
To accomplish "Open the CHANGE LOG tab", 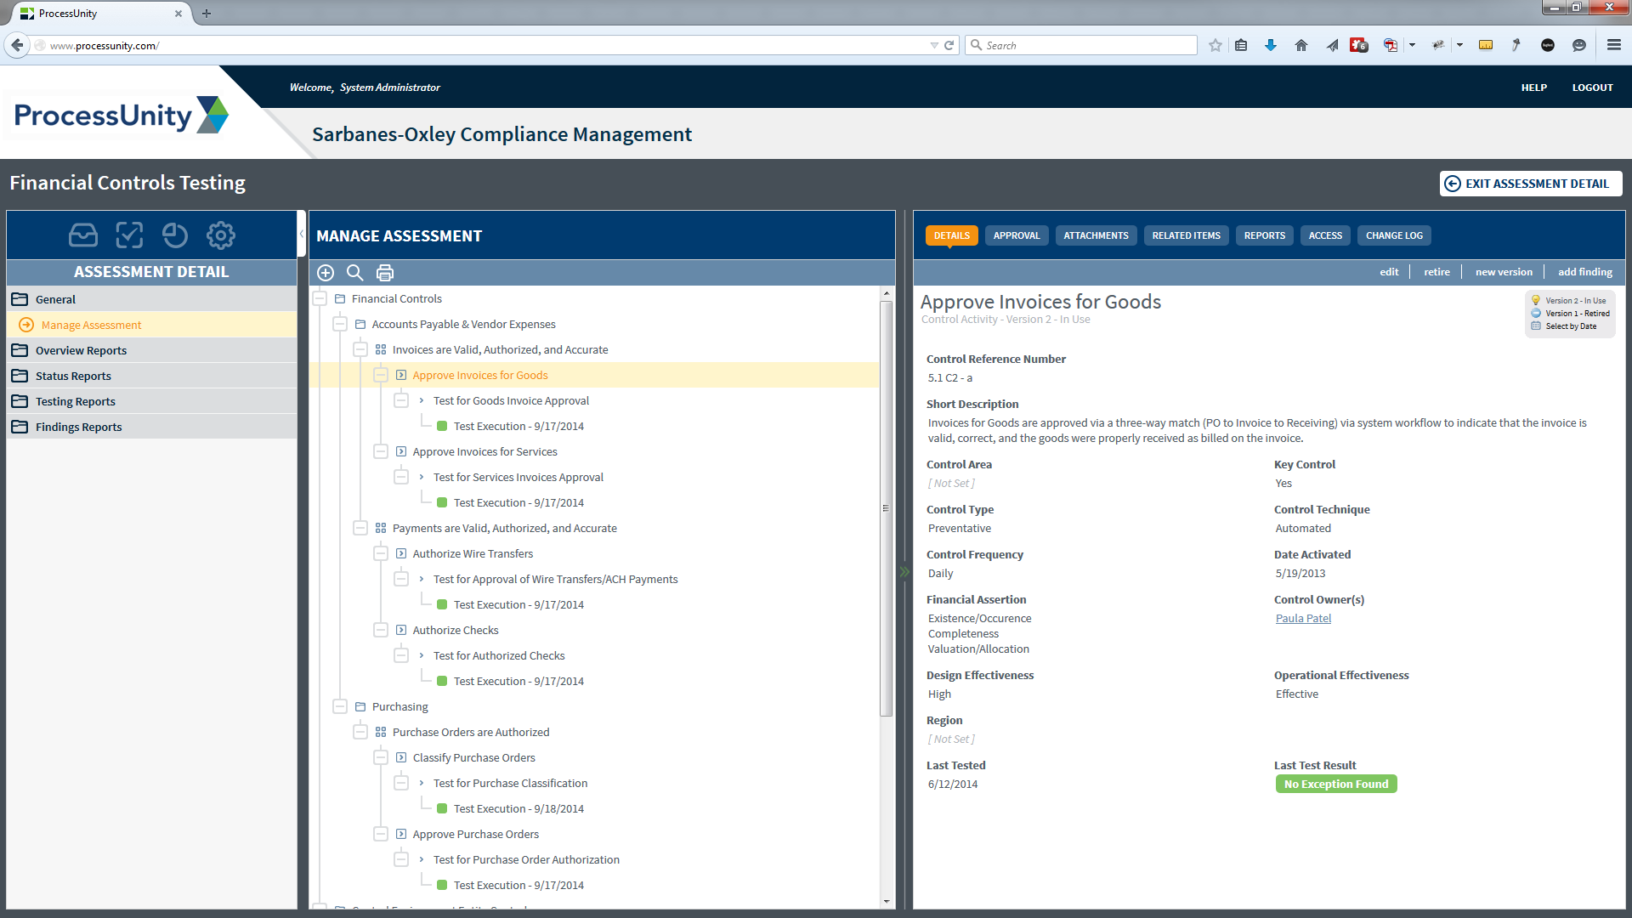I will (x=1393, y=235).
